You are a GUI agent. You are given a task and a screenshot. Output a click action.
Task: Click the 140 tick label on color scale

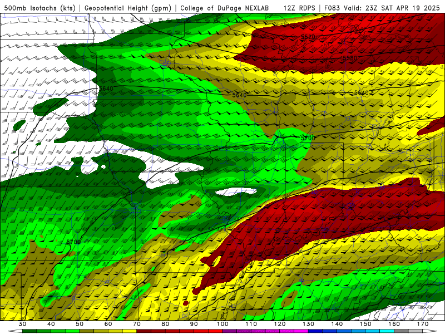point(337,324)
